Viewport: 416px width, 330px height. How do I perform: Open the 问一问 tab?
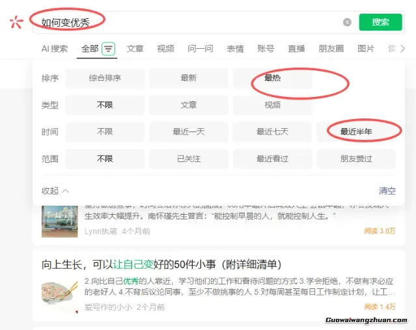[201, 49]
